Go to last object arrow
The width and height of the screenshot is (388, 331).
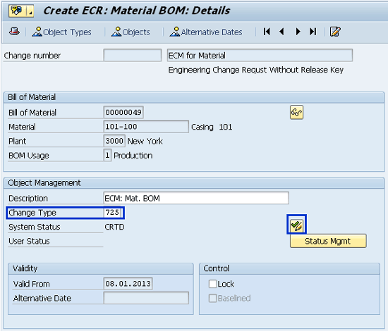[313, 32]
